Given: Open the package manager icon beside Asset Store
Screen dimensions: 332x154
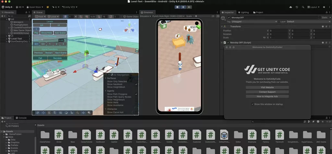Looking at the screenshot, I should pos(48,7).
